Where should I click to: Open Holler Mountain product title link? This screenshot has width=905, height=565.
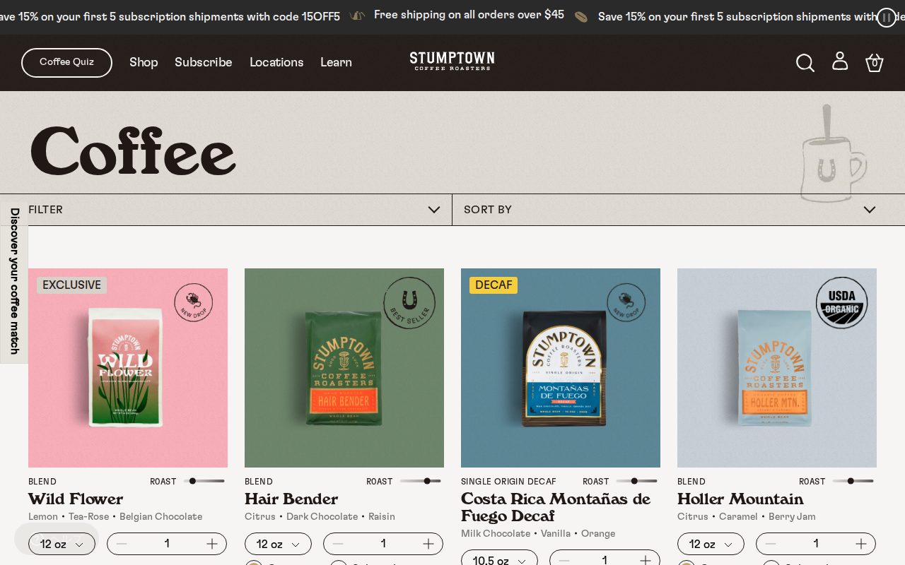[x=740, y=499]
